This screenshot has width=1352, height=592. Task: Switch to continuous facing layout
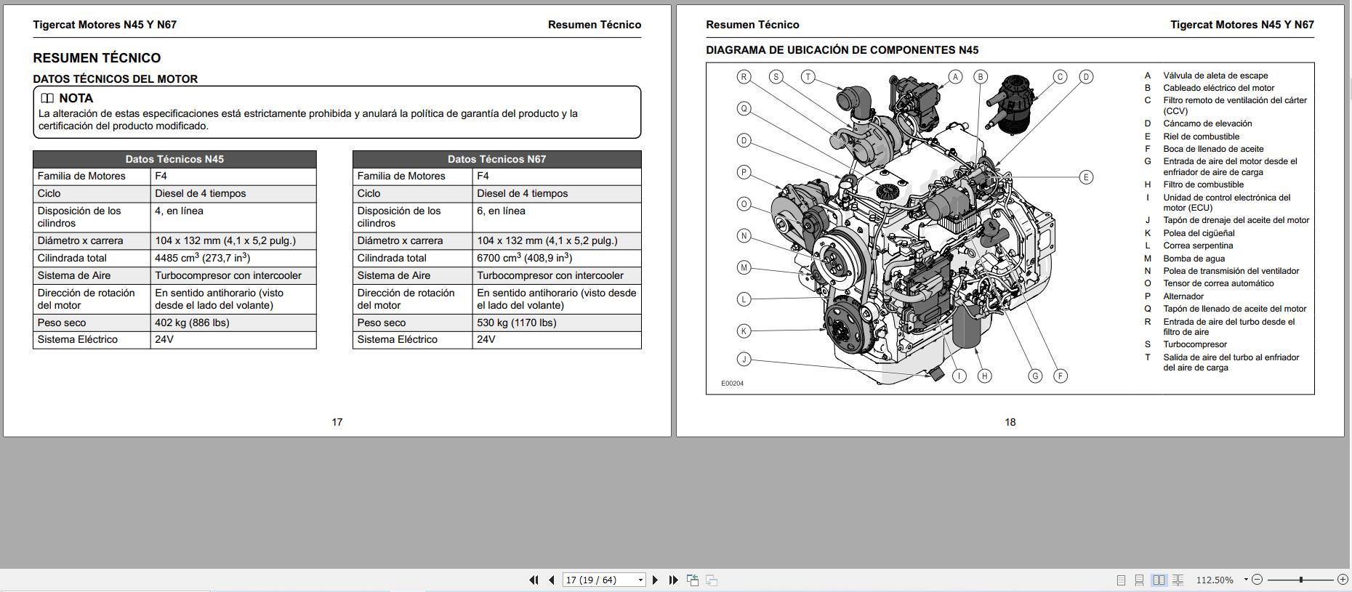[x=1178, y=580]
